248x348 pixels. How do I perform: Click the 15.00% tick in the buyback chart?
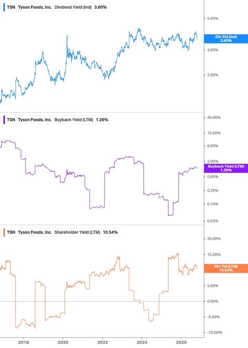click(x=214, y=133)
